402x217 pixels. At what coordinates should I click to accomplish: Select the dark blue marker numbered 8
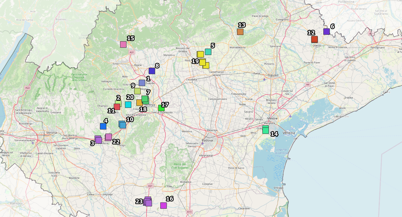tap(152, 71)
